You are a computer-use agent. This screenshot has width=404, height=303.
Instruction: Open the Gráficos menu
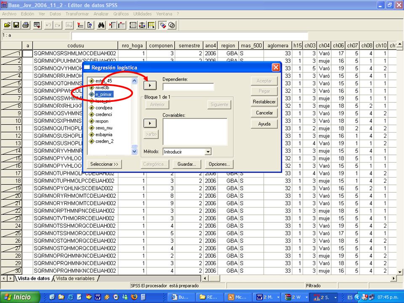point(121,14)
